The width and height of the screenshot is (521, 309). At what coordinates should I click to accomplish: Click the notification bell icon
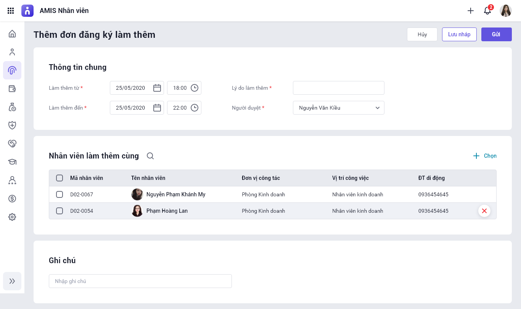pyautogui.click(x=487, y=11)
